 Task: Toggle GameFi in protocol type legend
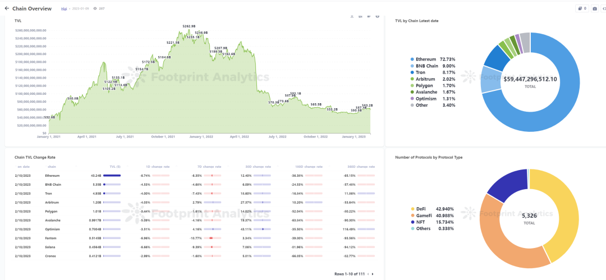pyautogui.click(x=432, y=215)
